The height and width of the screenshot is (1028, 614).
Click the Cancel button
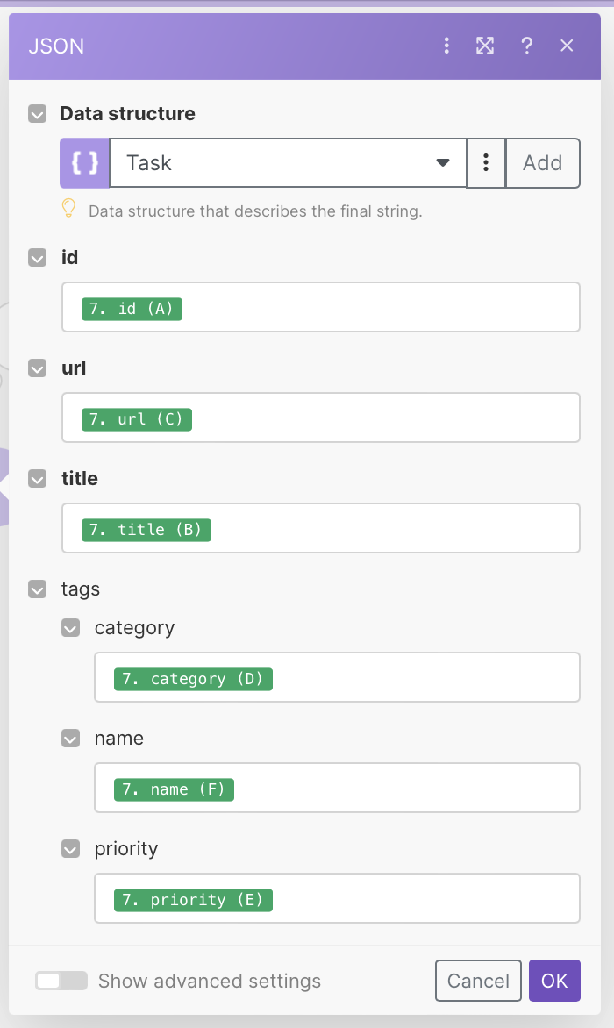point(478,981)
